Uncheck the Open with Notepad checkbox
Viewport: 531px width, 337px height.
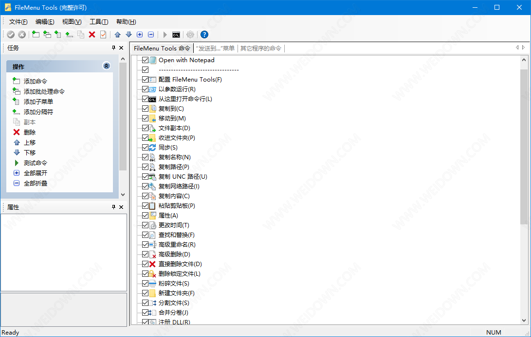pos(145,60)
